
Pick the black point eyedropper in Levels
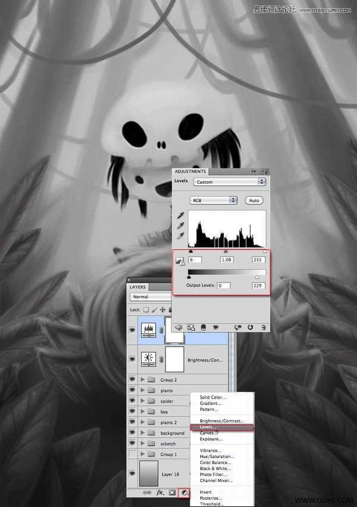tap(181, 215)
